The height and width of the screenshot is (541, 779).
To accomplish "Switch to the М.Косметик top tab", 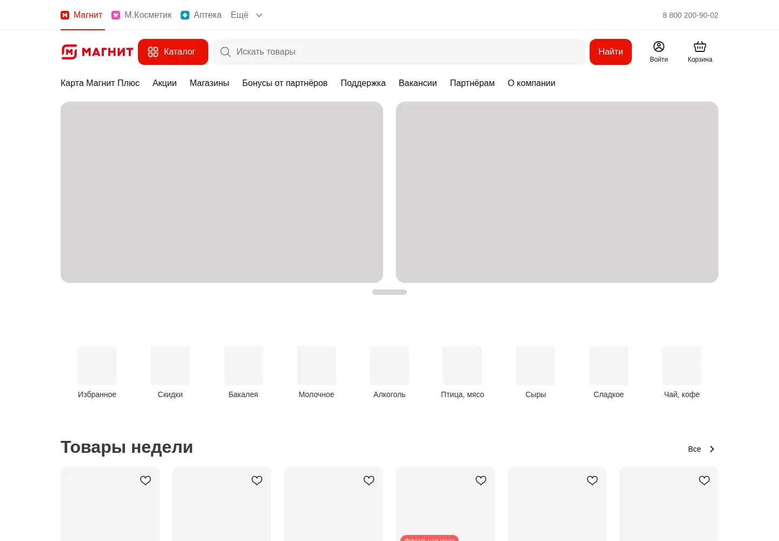I will click(x=142, y=15).
